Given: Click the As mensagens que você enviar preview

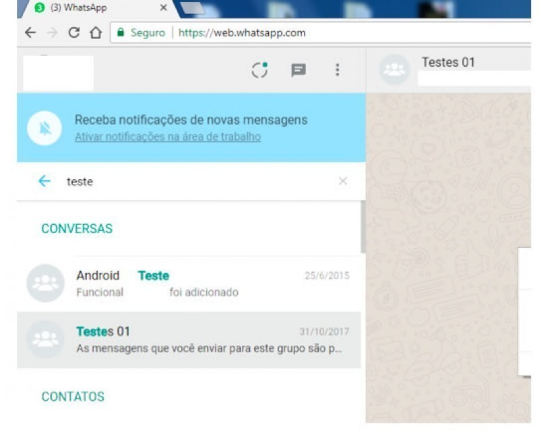Looking at the screenshot, I should [209, 349].
